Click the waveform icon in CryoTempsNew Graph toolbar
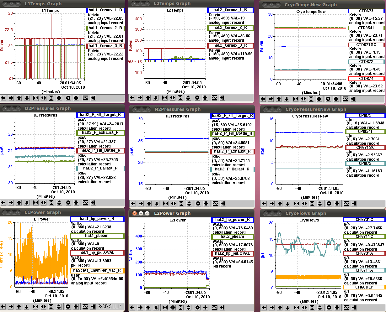Screen dimensions: 386x312 coord(345,99)
